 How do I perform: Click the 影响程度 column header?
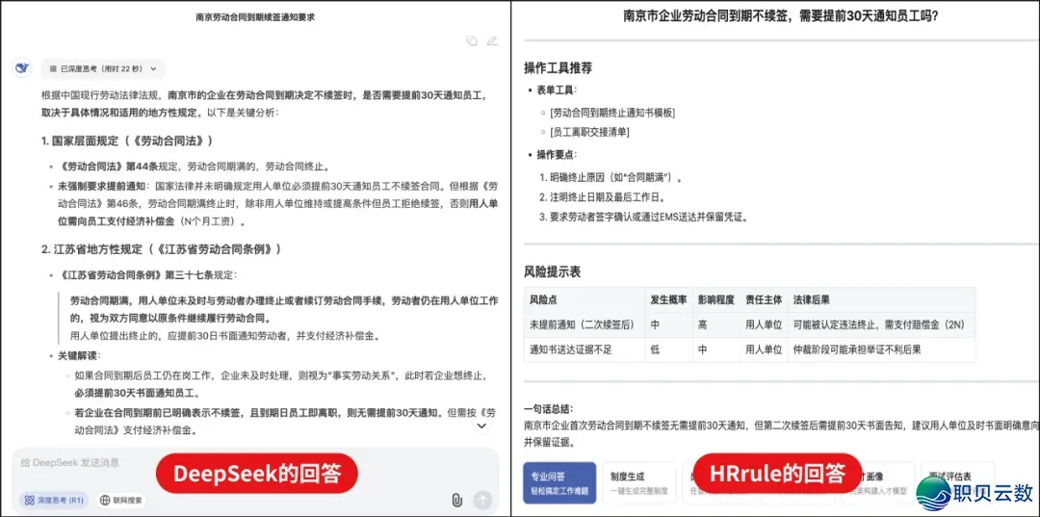pos(715,299)
